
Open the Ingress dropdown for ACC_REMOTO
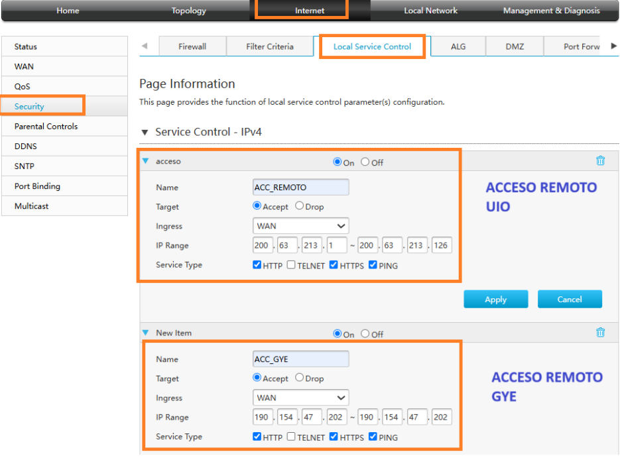click(300, 225)
